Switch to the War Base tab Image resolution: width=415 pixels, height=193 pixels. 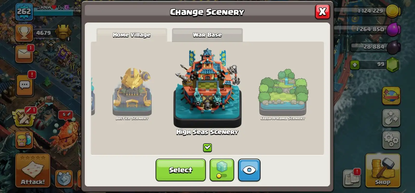click(x=207, y=35)
